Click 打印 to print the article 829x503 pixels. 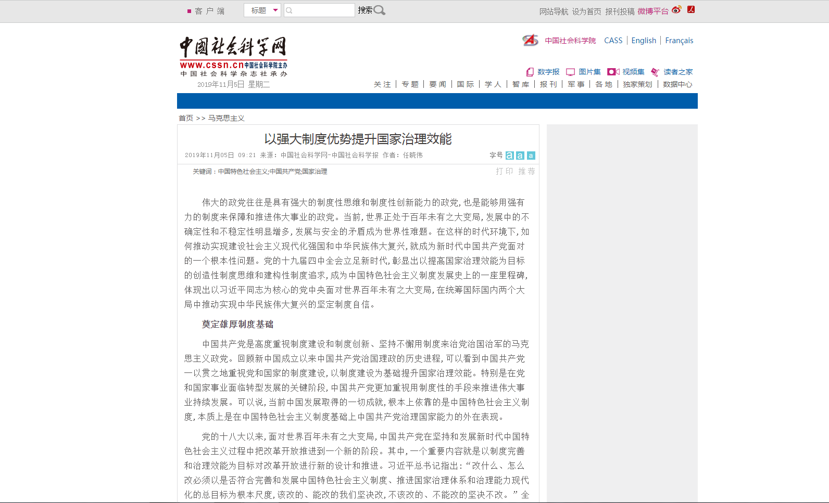tap(504, 171)
